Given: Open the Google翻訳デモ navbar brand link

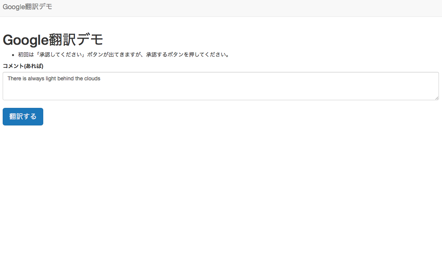Looking at the screenshot, I should click(27, 7).
